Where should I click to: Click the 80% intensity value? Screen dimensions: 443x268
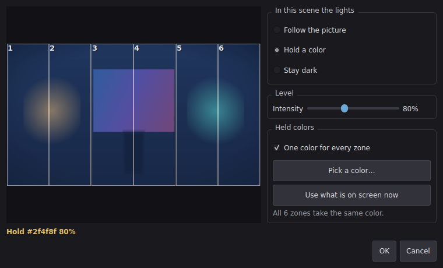click(x=410, y=109)
